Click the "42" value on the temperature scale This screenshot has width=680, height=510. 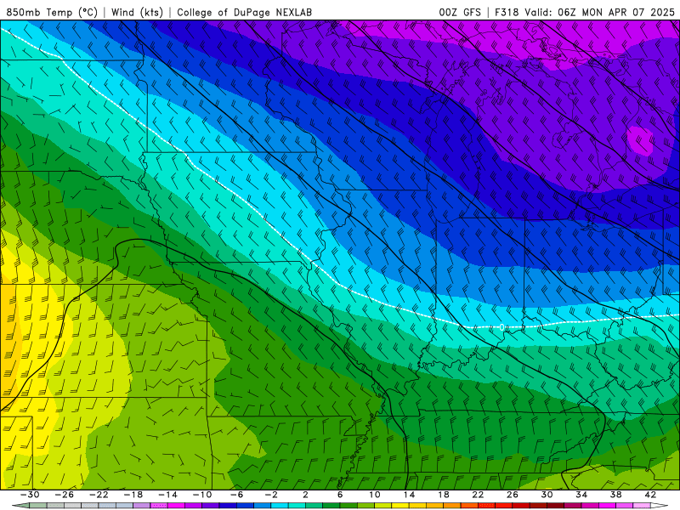[x=650, y=495]
